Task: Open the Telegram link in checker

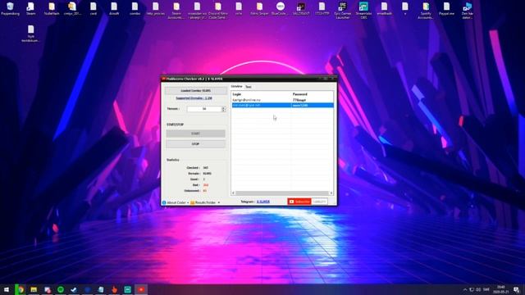Action: tap(263, 202)
